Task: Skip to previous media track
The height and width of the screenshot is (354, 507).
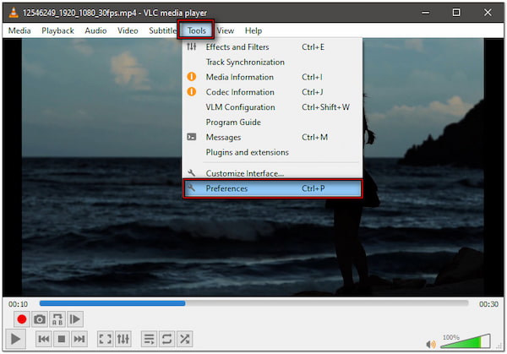Action: (43, 339)
